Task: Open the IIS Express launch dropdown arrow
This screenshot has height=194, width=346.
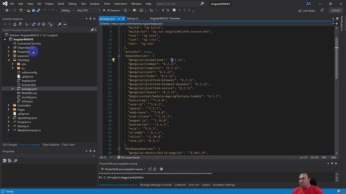Action: (122, 10)
